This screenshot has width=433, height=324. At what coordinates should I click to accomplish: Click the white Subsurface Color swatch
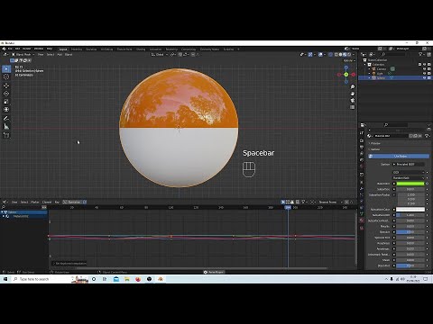pyautogui.click(x=410, y=210)
